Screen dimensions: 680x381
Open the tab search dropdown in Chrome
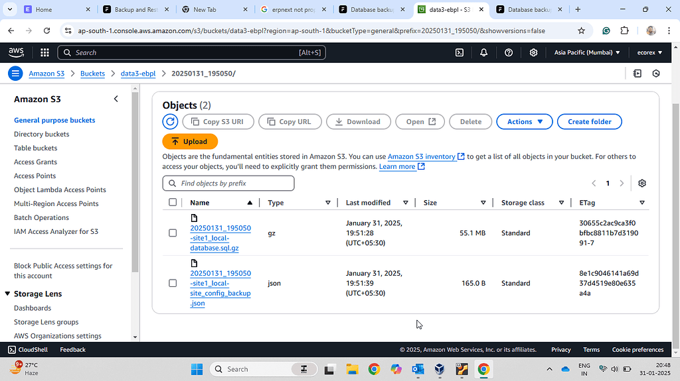[9, 9]
